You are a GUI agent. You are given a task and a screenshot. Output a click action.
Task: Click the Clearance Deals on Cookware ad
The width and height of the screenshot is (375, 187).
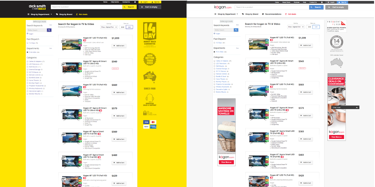click(337, 107)
